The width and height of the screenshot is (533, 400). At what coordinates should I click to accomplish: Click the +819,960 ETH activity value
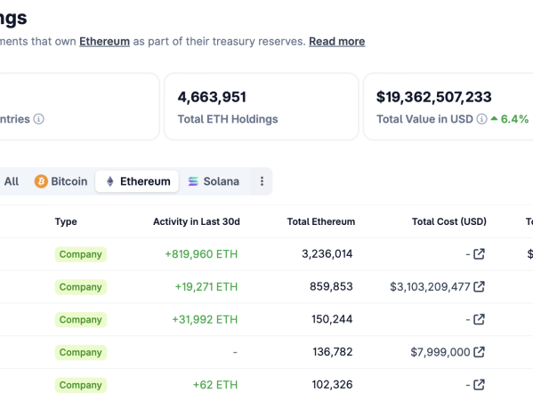[x=201, y=254]
